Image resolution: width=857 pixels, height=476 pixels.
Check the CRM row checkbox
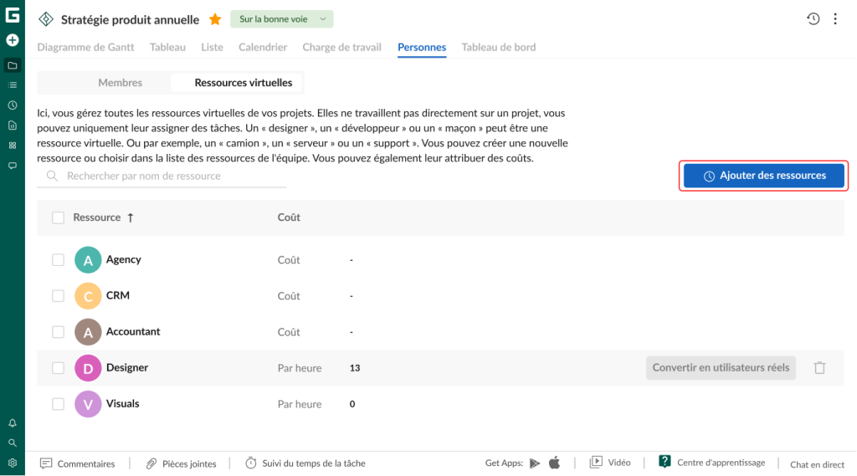(x=58, y=295)
